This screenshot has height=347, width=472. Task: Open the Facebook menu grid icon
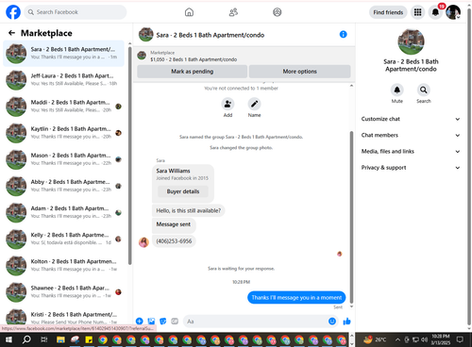[417, 12]
